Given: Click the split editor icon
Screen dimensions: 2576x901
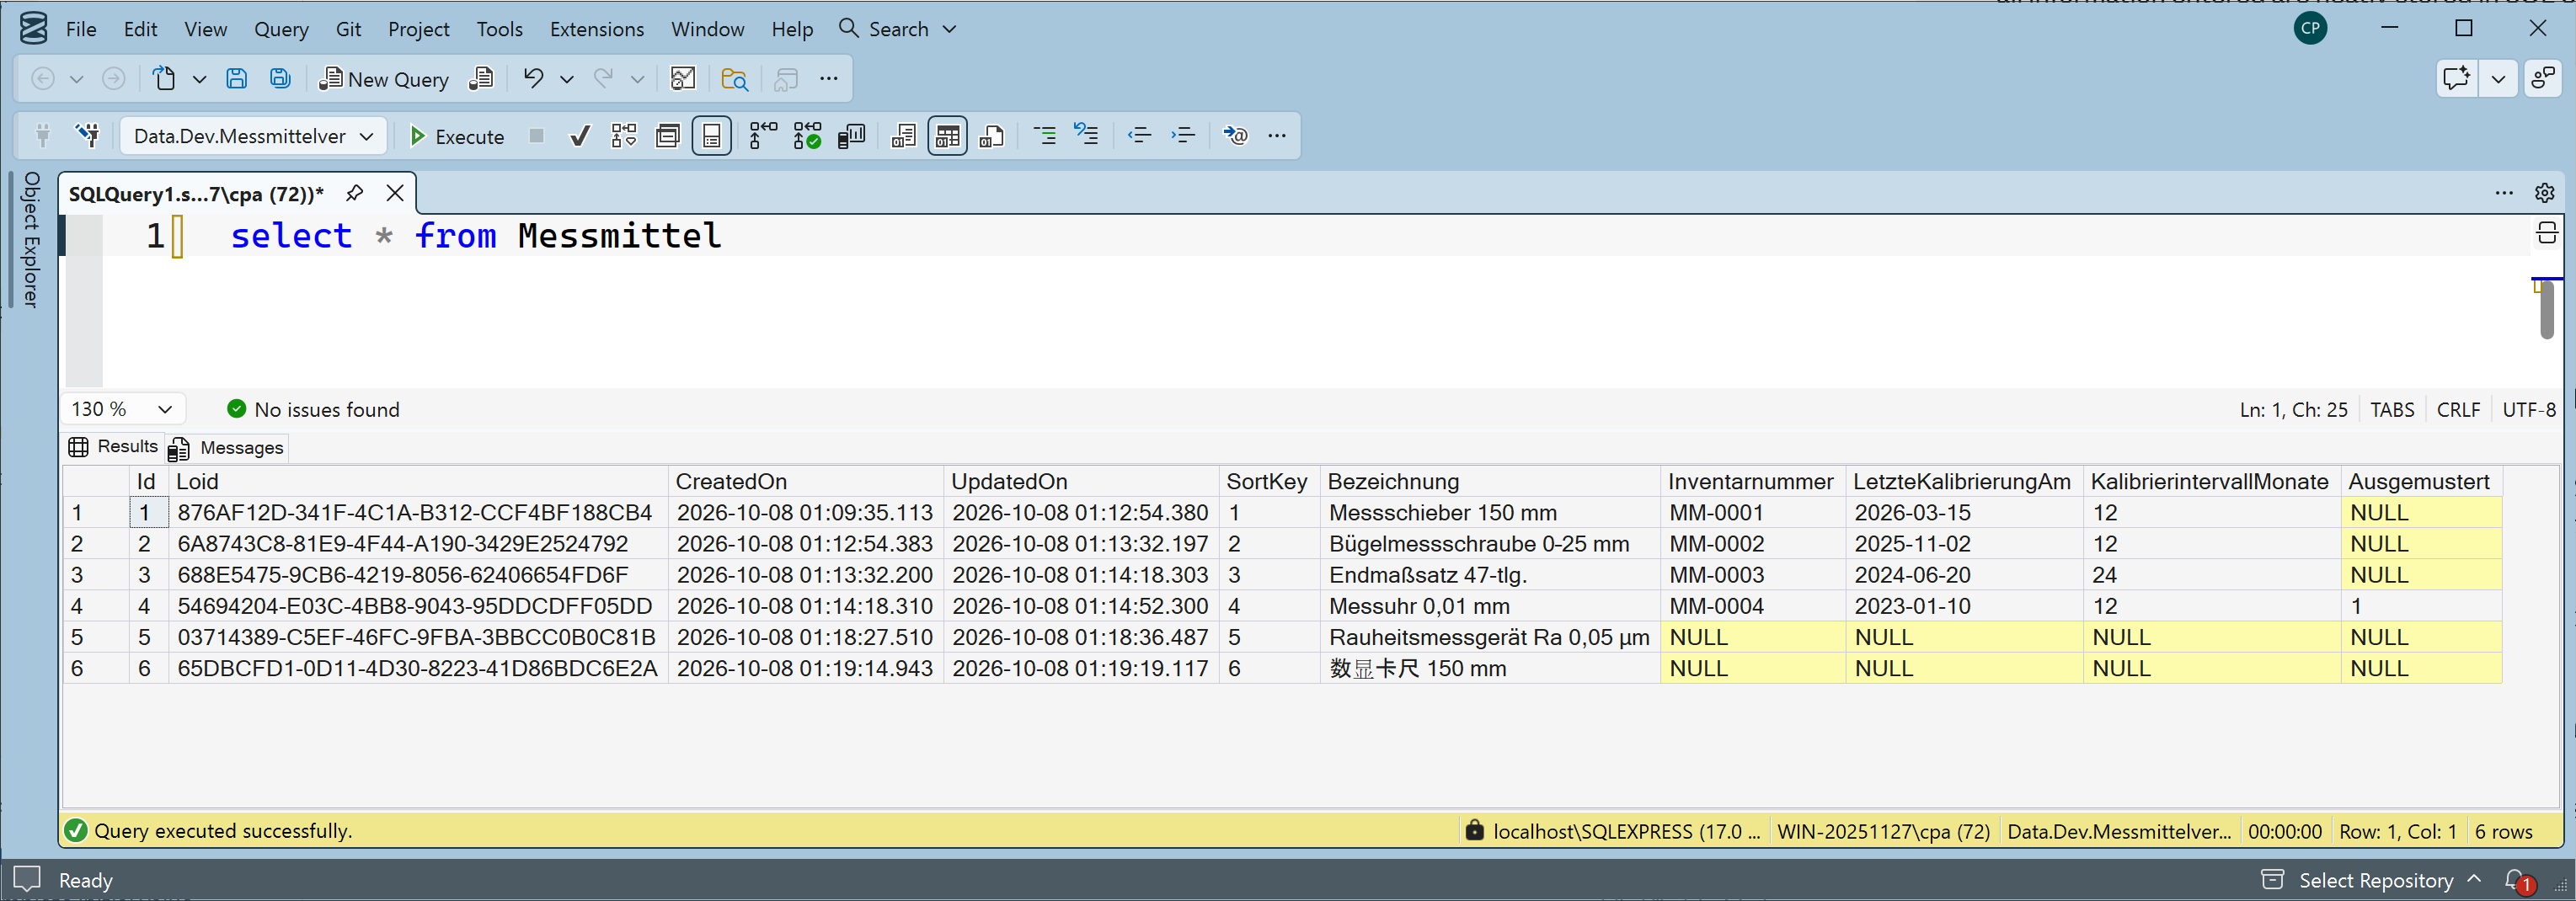Looking at the screenshot, I should coord(2547,234).
